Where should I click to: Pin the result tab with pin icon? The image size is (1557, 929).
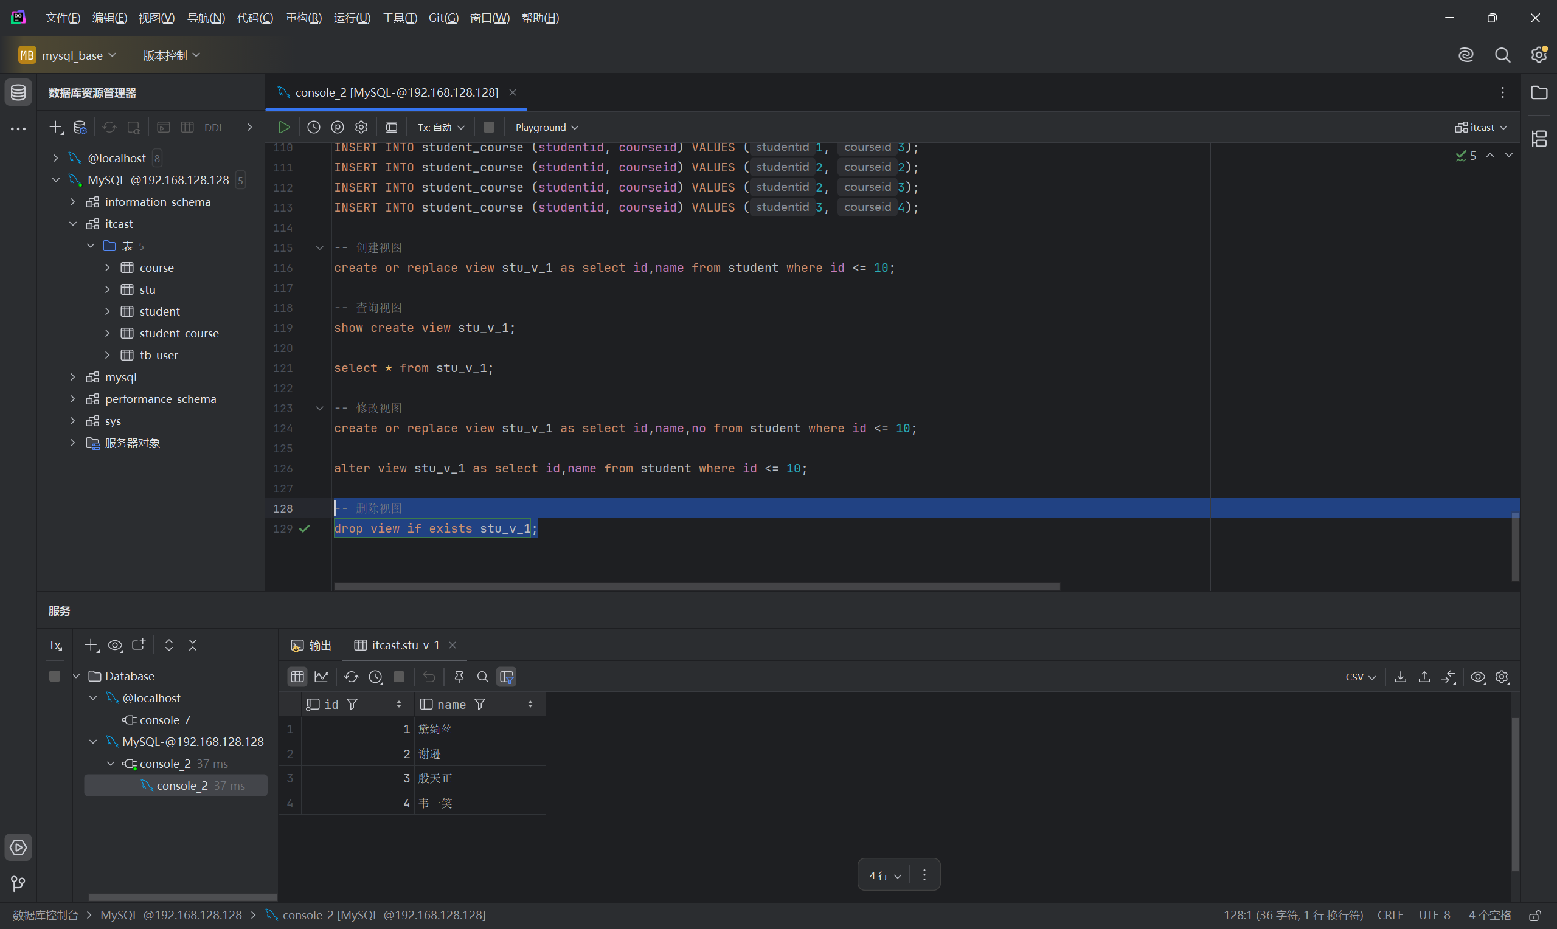(459, 677)
